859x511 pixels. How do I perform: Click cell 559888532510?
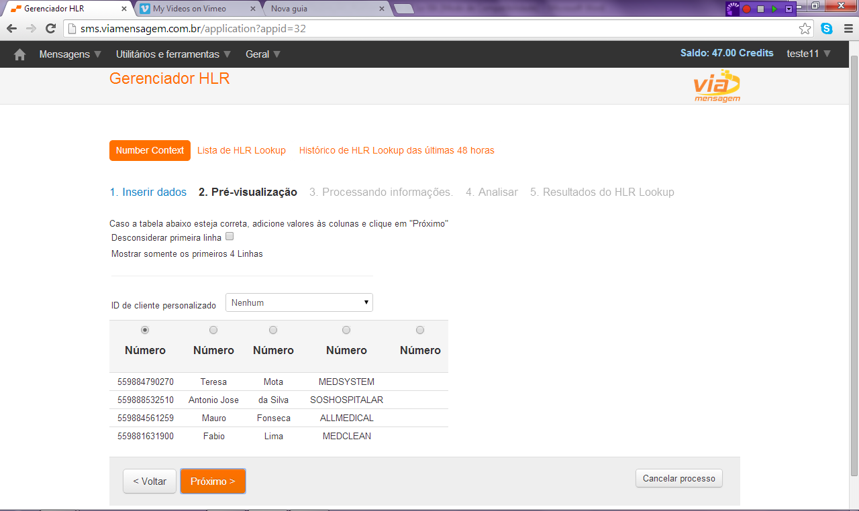(146, 400)
